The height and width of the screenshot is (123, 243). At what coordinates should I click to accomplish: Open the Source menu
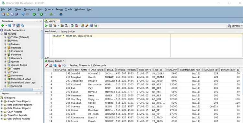click(x=49, y=9)
